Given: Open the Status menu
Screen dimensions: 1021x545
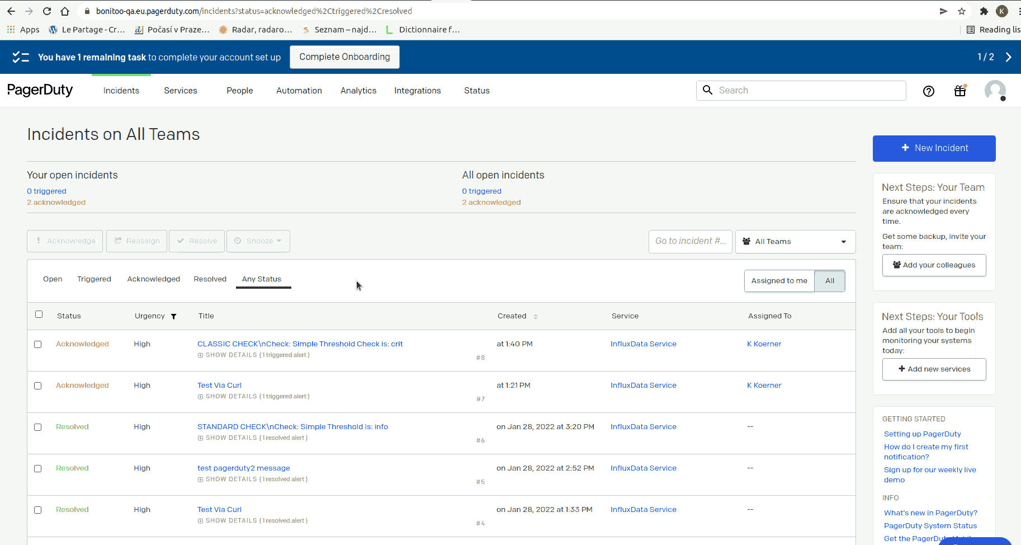Looking at the screenshot, I should click(x=477, y=91).
